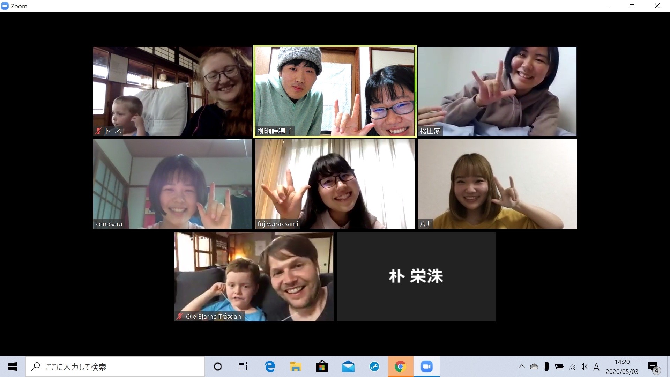The height and width of the screenshot is (377, 670).
Task: Open the volume control in the system tray
Action: [584, 367]
